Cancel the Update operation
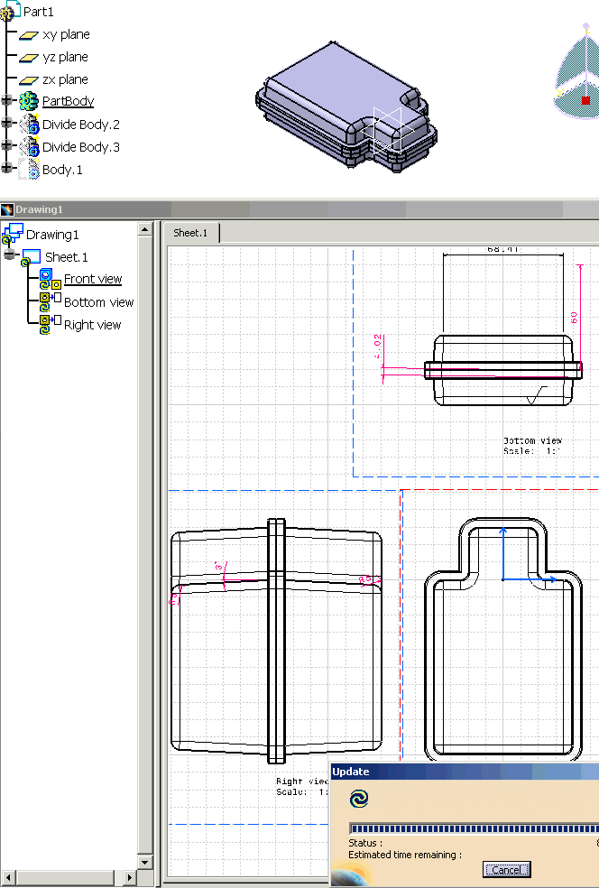 (x=506, y=870)
